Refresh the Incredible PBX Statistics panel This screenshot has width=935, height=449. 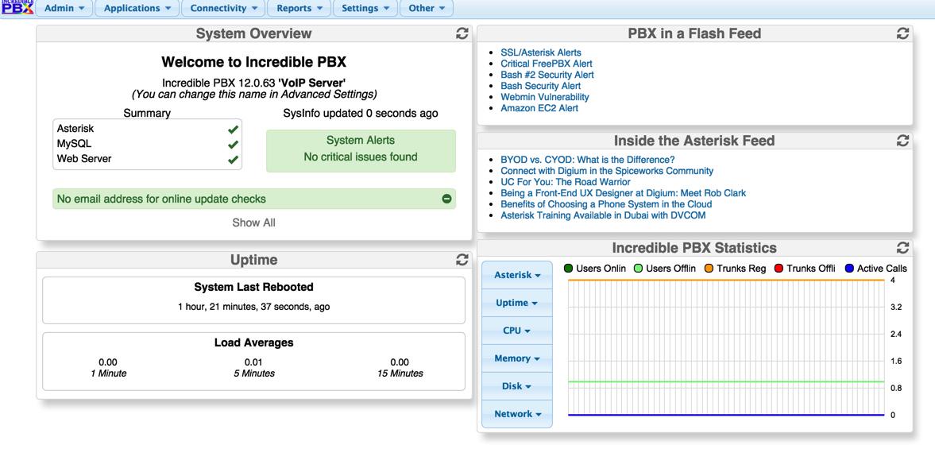tap(902, 247)
